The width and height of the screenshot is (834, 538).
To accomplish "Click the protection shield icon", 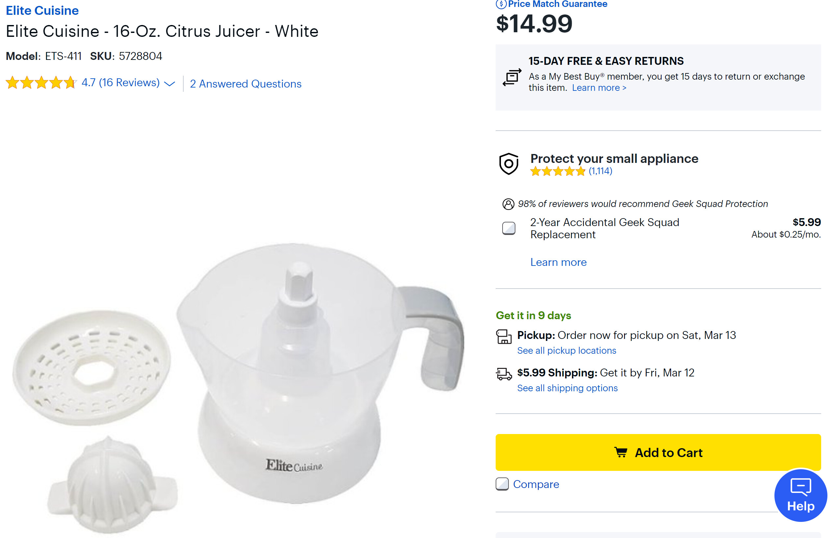I will 508,164.
